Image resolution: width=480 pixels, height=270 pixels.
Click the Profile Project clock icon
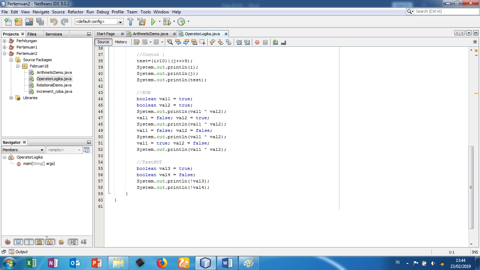click(181, 22)
